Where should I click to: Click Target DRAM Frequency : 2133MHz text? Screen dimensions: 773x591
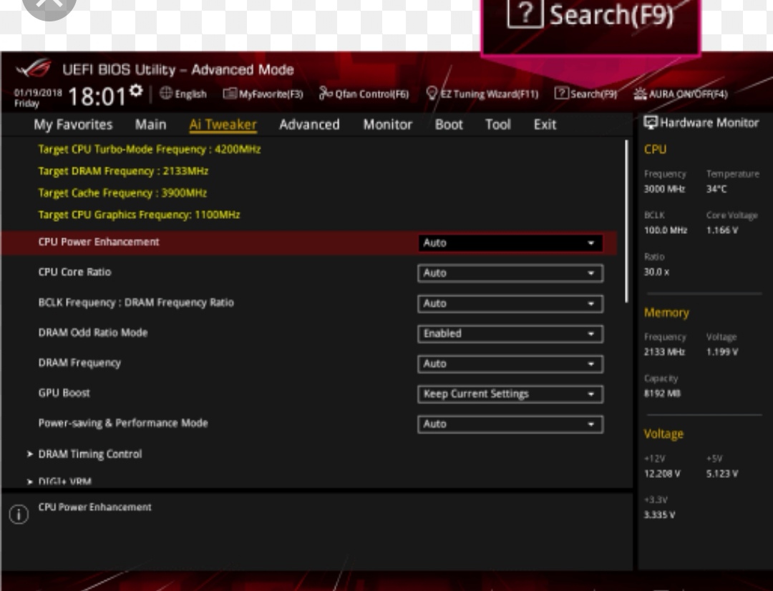pos(123,171)
